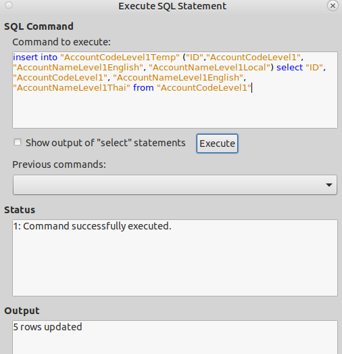Click the "AccountNameLevel1Local" column name
Screen dimensions: 342x354
(210, 67)
